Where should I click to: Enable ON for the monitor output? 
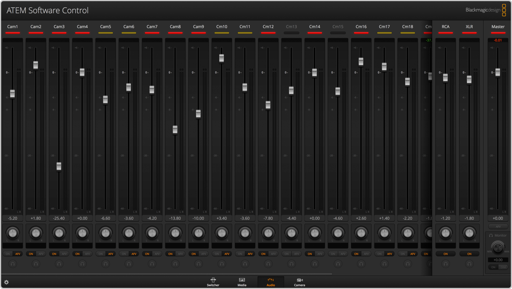[493, 267]
